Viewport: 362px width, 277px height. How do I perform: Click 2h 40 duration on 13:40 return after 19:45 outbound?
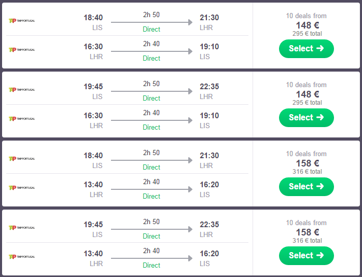(151, 251)
